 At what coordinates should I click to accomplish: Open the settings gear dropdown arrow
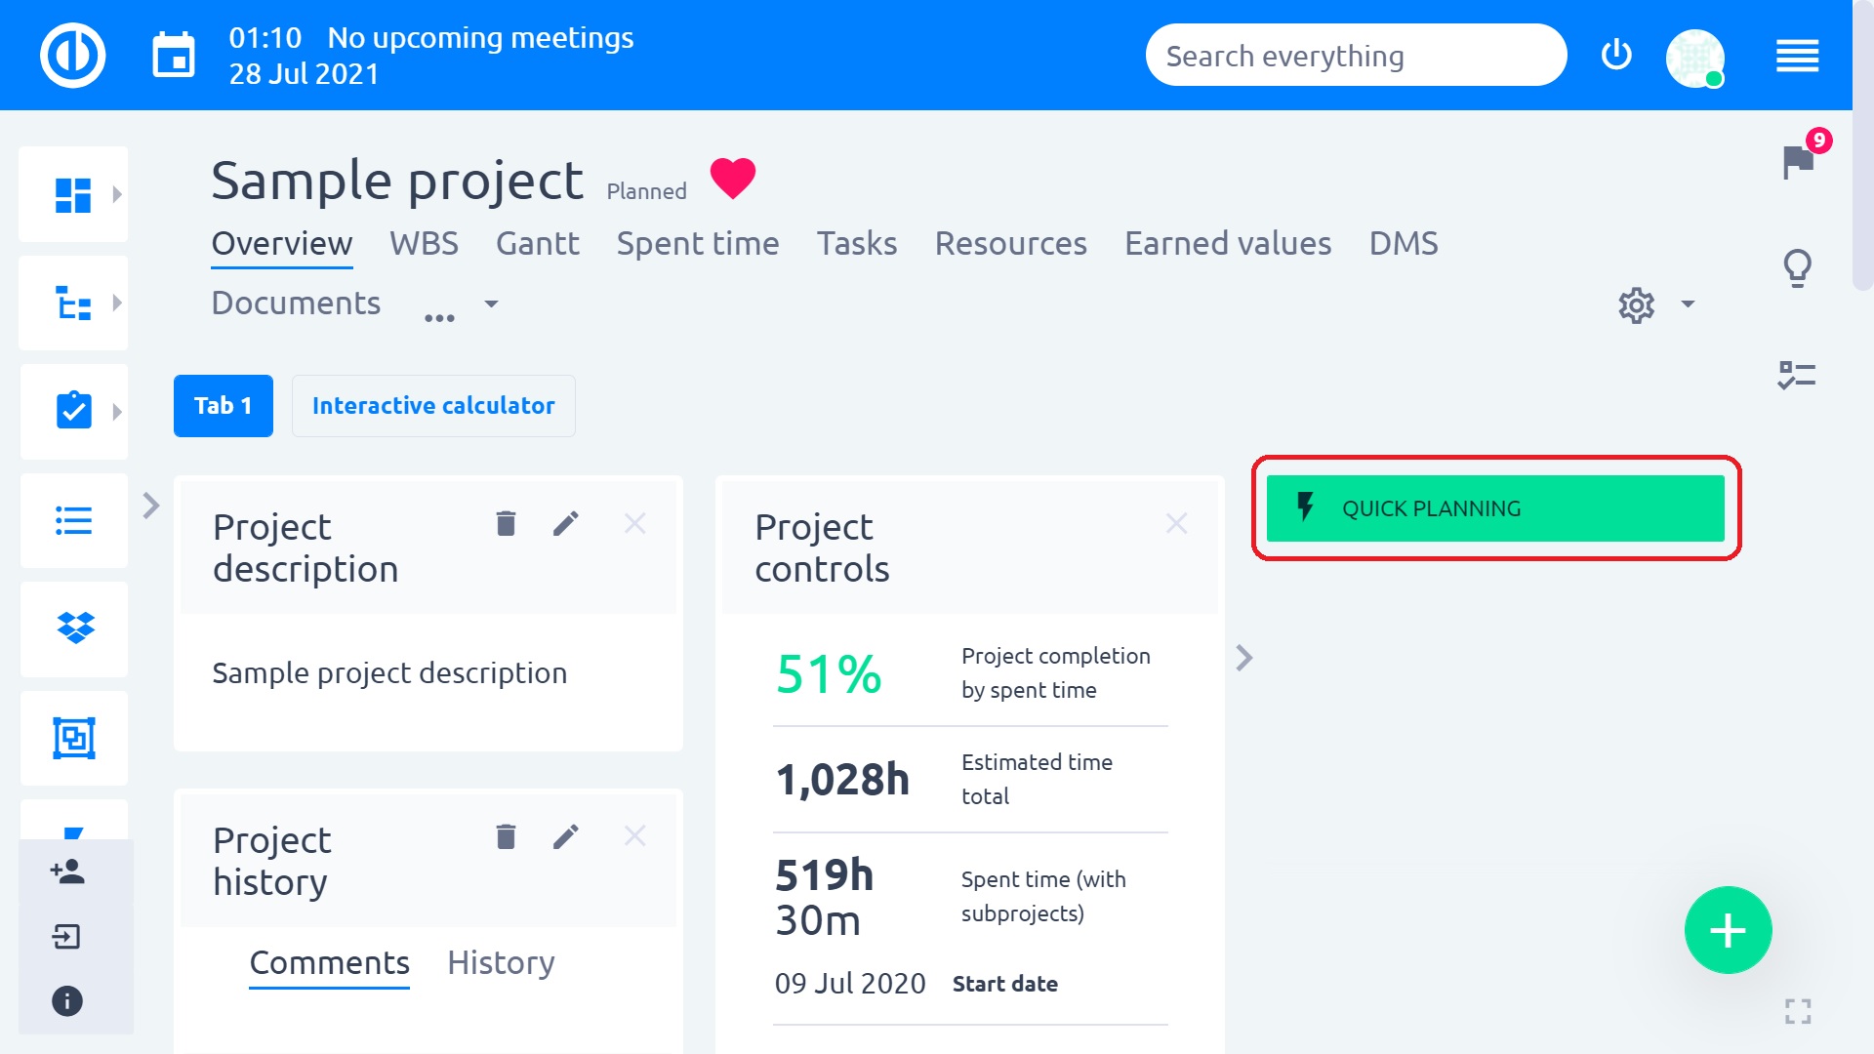[1688, 304]
